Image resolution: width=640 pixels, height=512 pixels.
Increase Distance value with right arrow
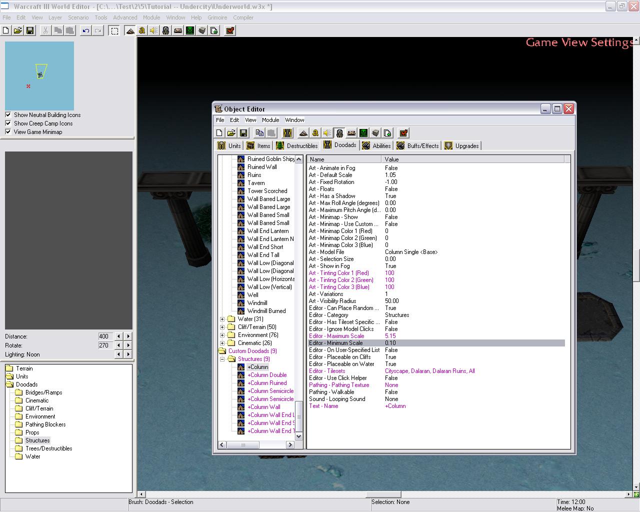(x=128, y=336)
